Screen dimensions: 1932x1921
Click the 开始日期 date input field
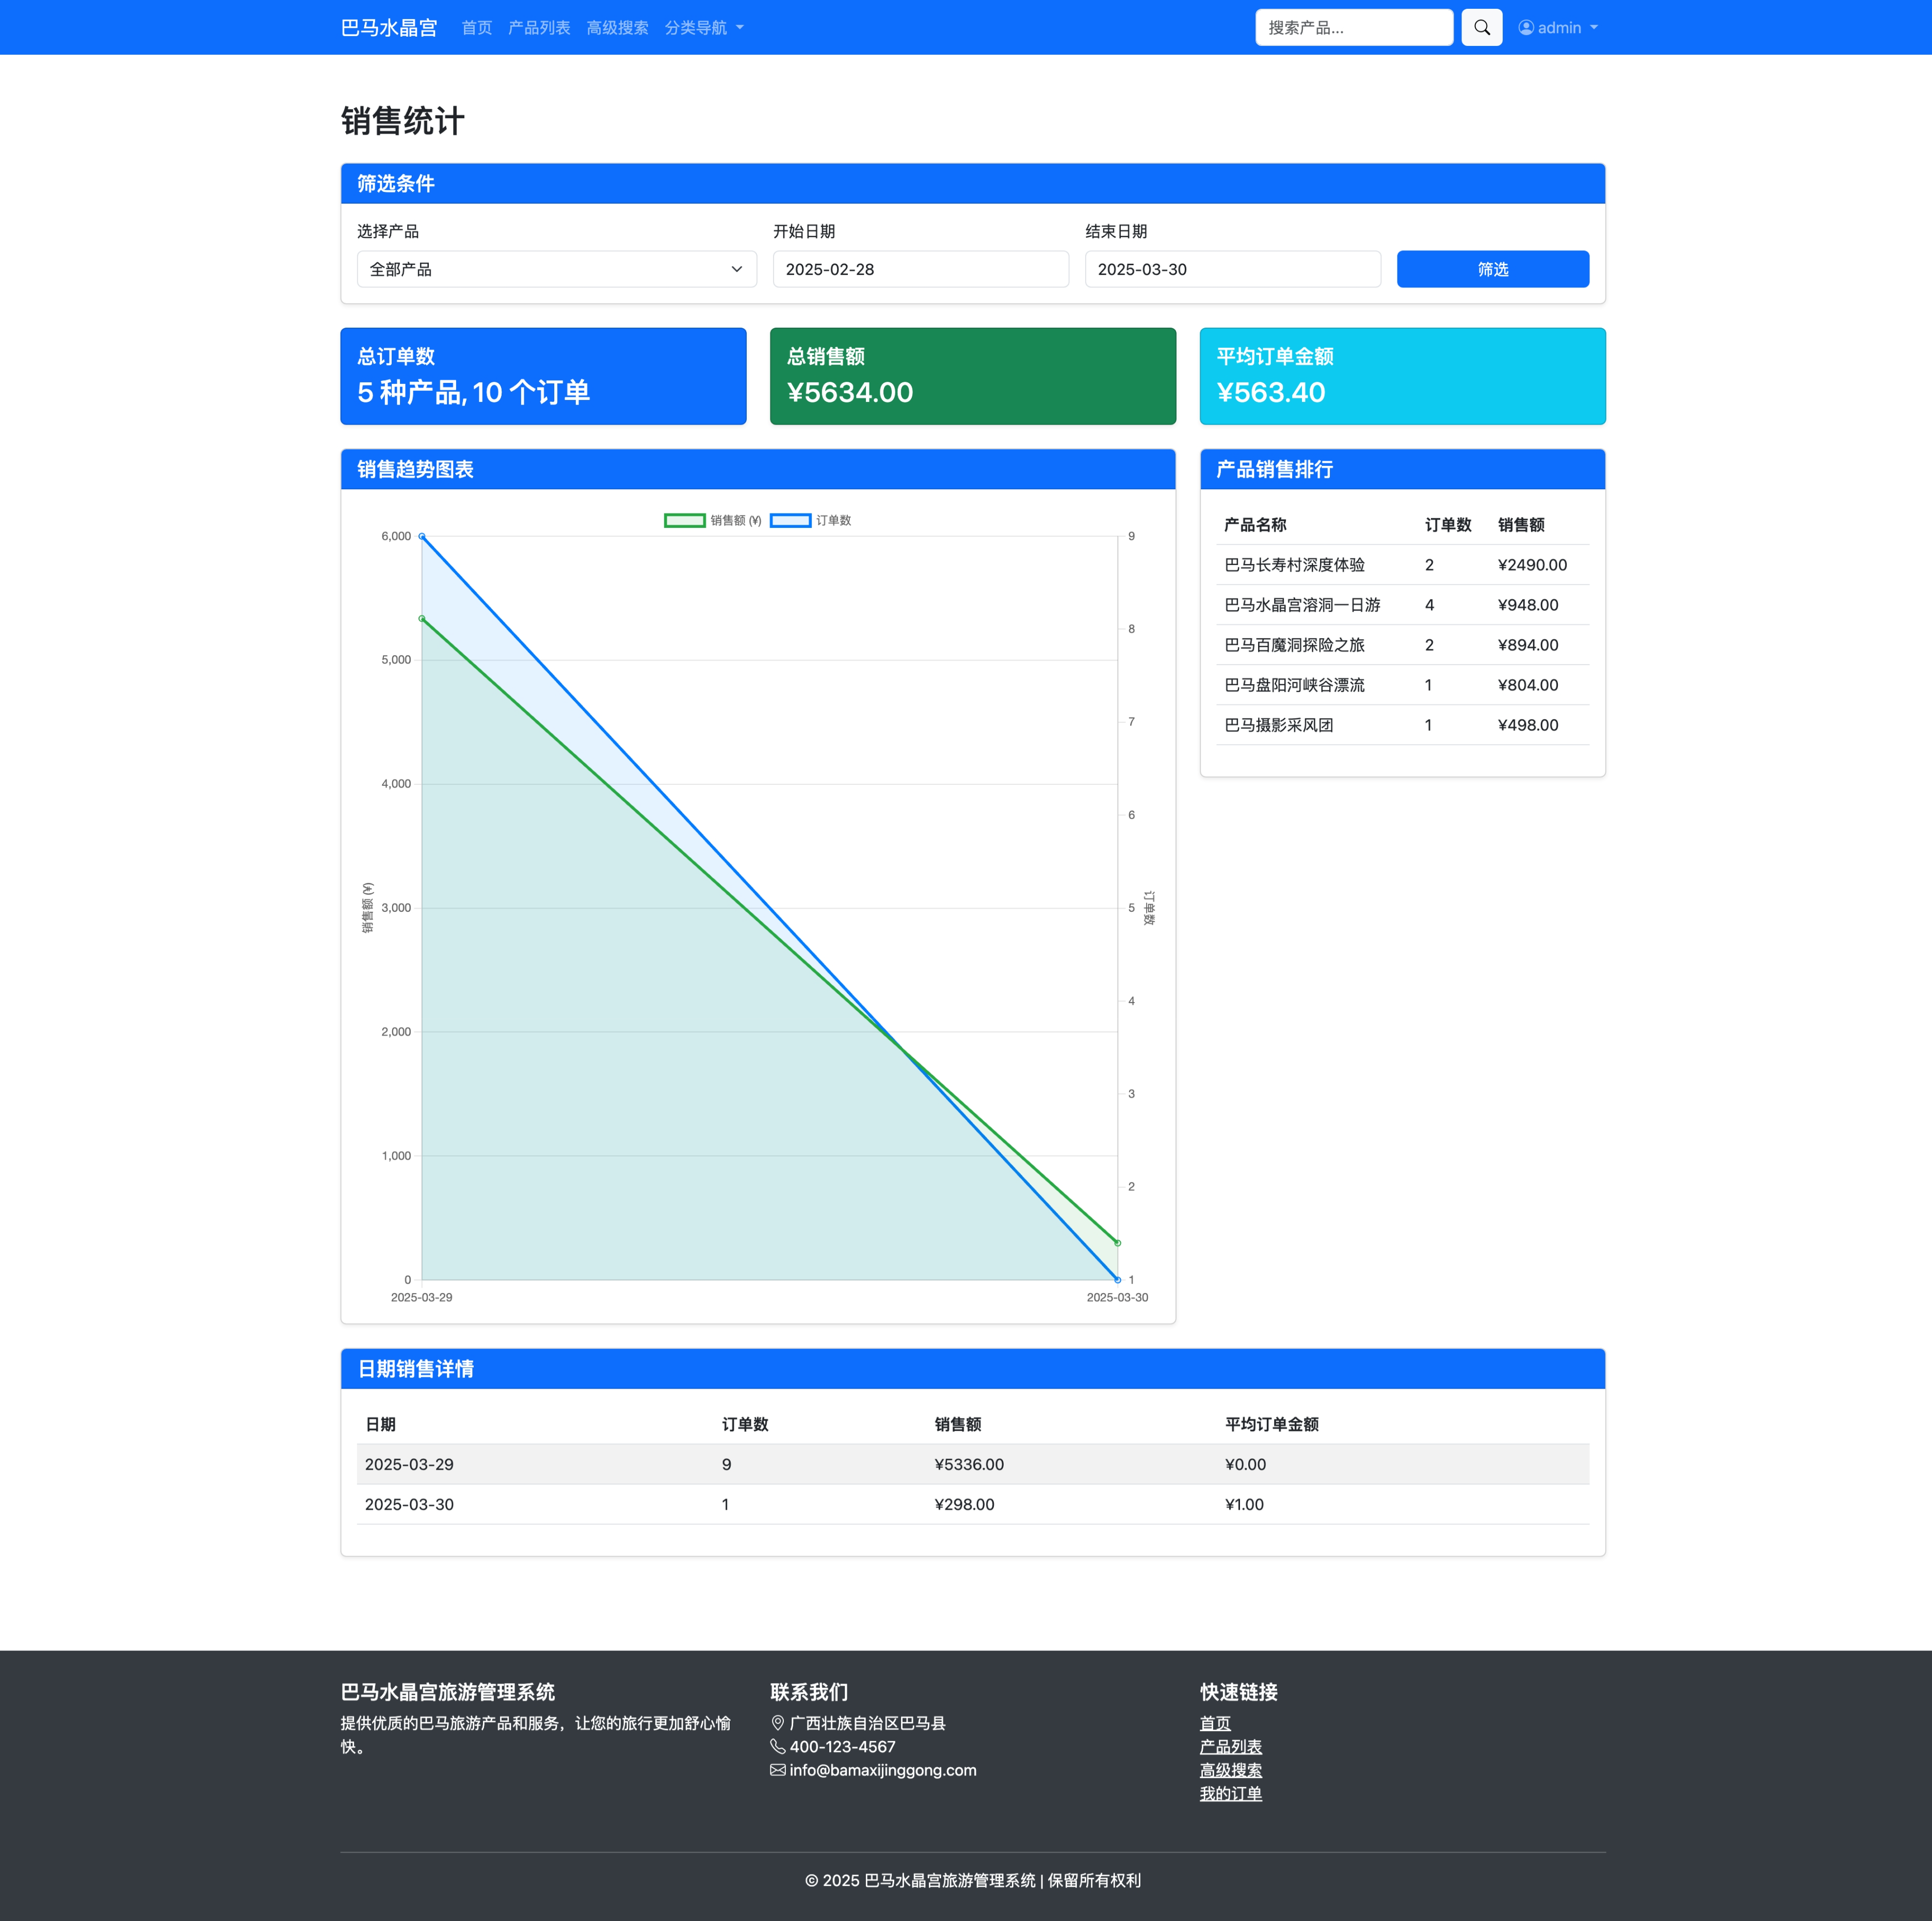coord(920,269)
